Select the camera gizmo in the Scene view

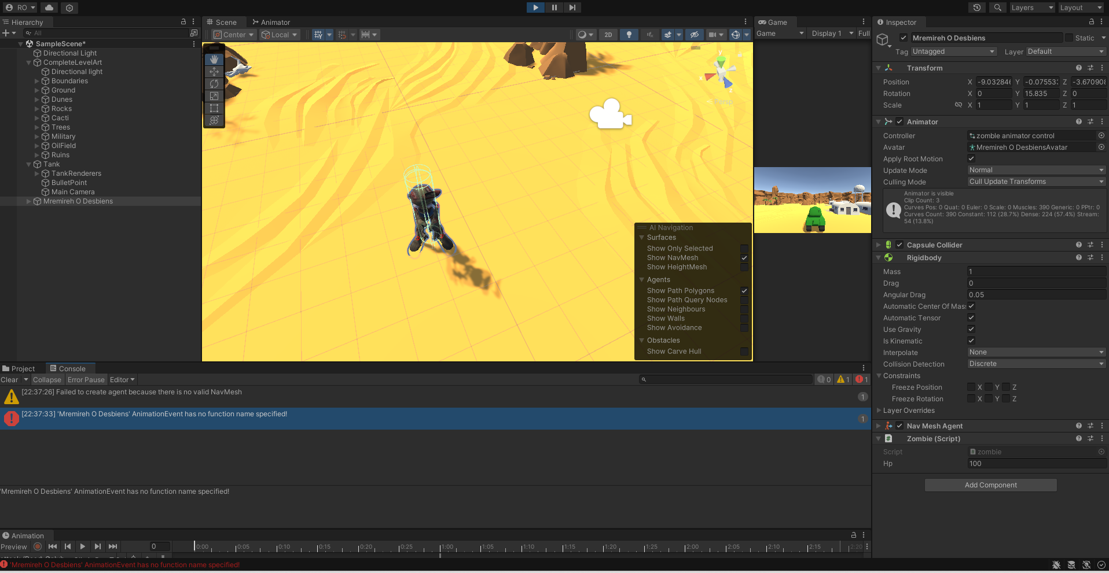pyautogui.click(x=611, y=114)
